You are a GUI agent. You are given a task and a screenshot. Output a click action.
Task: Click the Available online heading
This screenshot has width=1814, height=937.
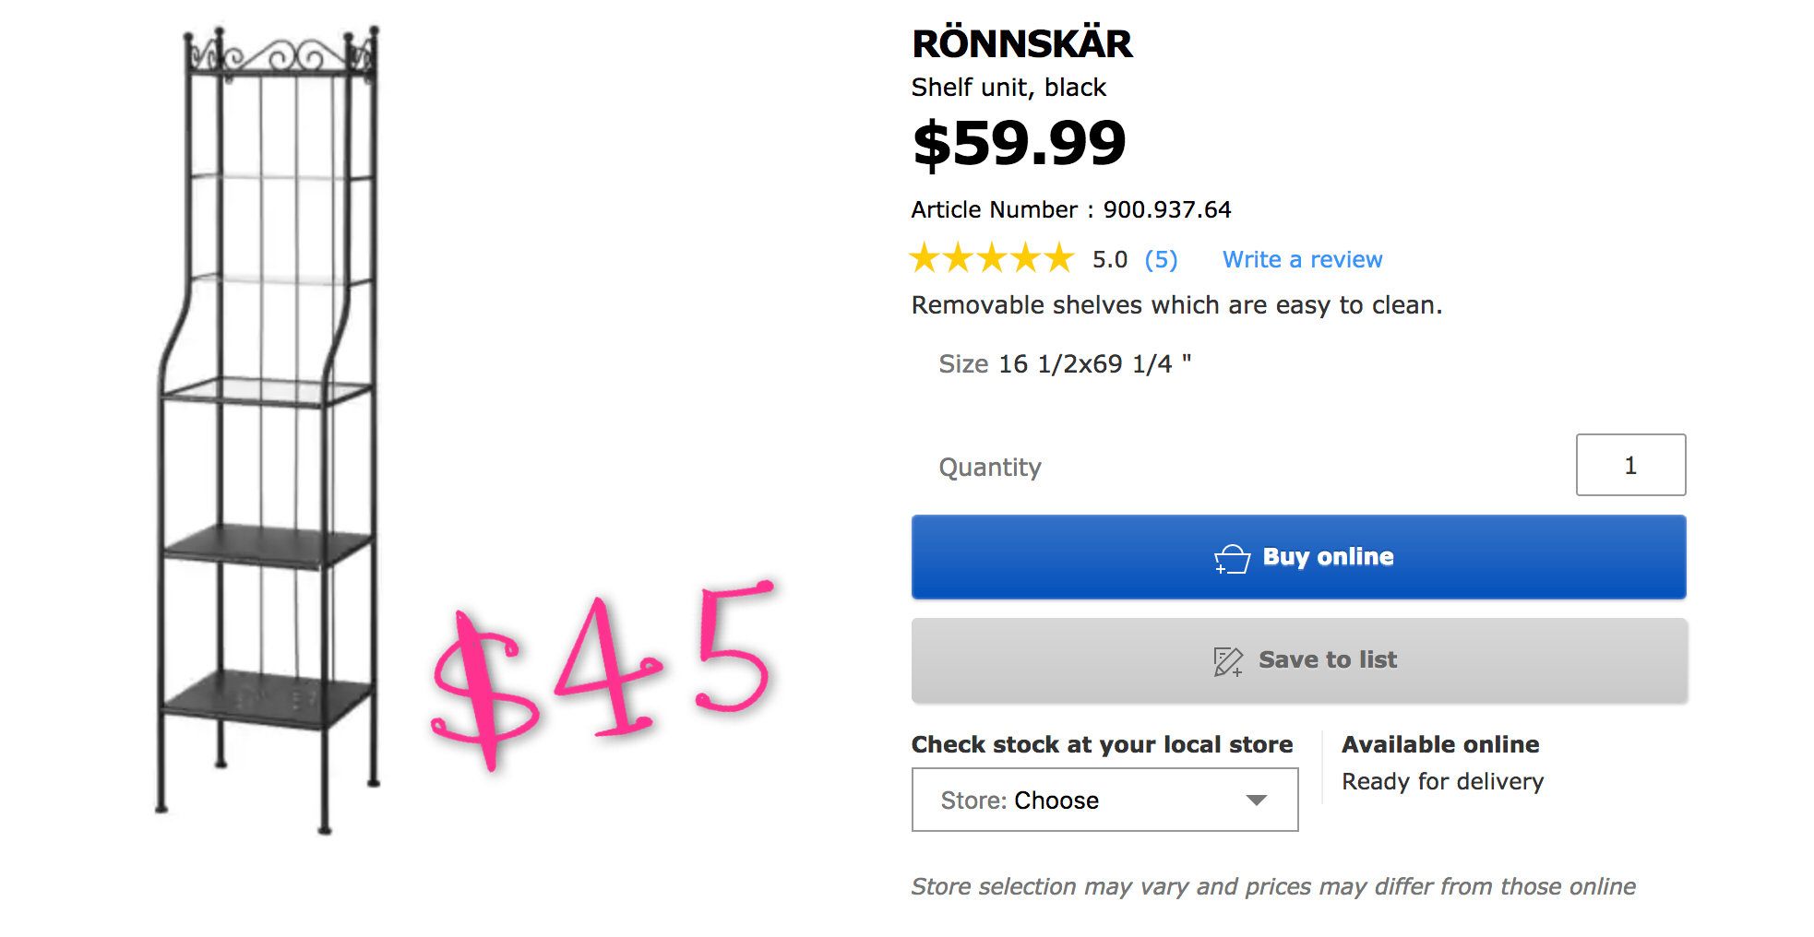pos(1439,745)
